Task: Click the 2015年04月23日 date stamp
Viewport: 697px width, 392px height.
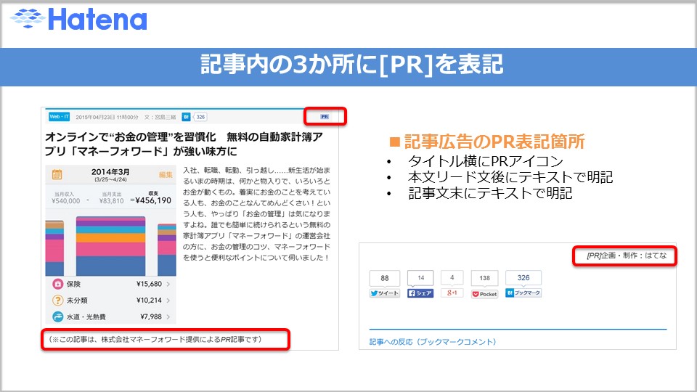Action: click(x=107, y=118)
